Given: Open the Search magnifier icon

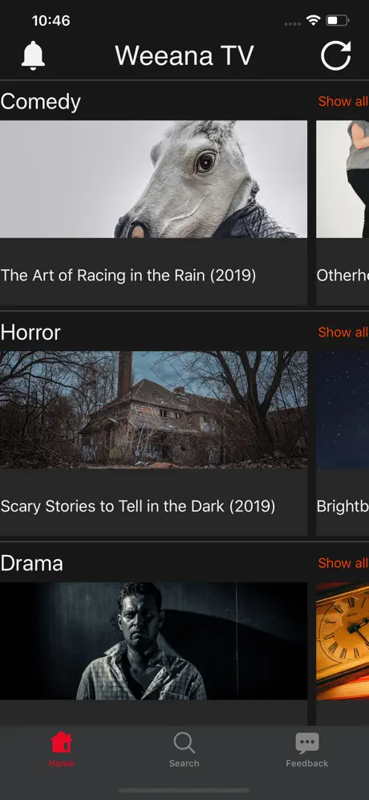Looking at the screenshot, I should pyautogui.click(x=184, y=742).
